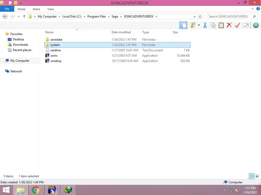Copy the selected item with copy icon
This screenshot has width=261, height=195.
pyautogui.click(x=213, y=25)
